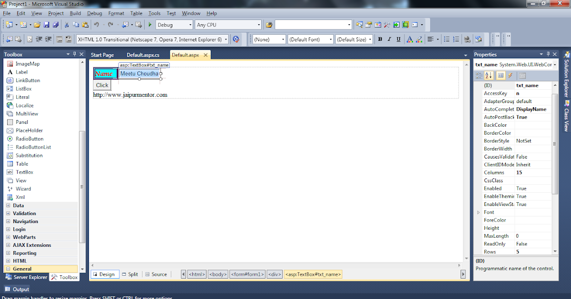Screen dimensions: 571x299
Task: Click the Font Color picker icon
Action: click(x=410, y=39)
